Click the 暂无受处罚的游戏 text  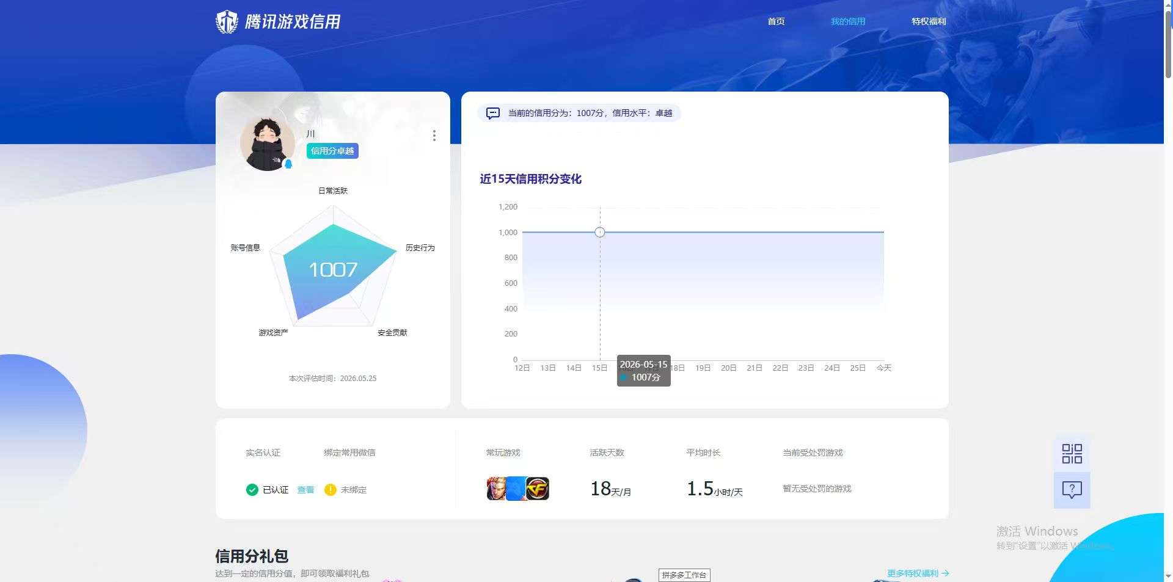817,489
